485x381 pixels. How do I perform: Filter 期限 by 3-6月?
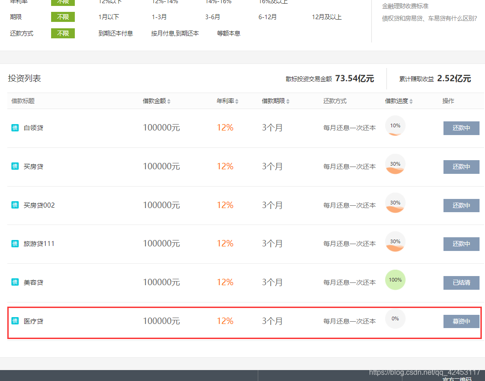[x=213, y=17]
